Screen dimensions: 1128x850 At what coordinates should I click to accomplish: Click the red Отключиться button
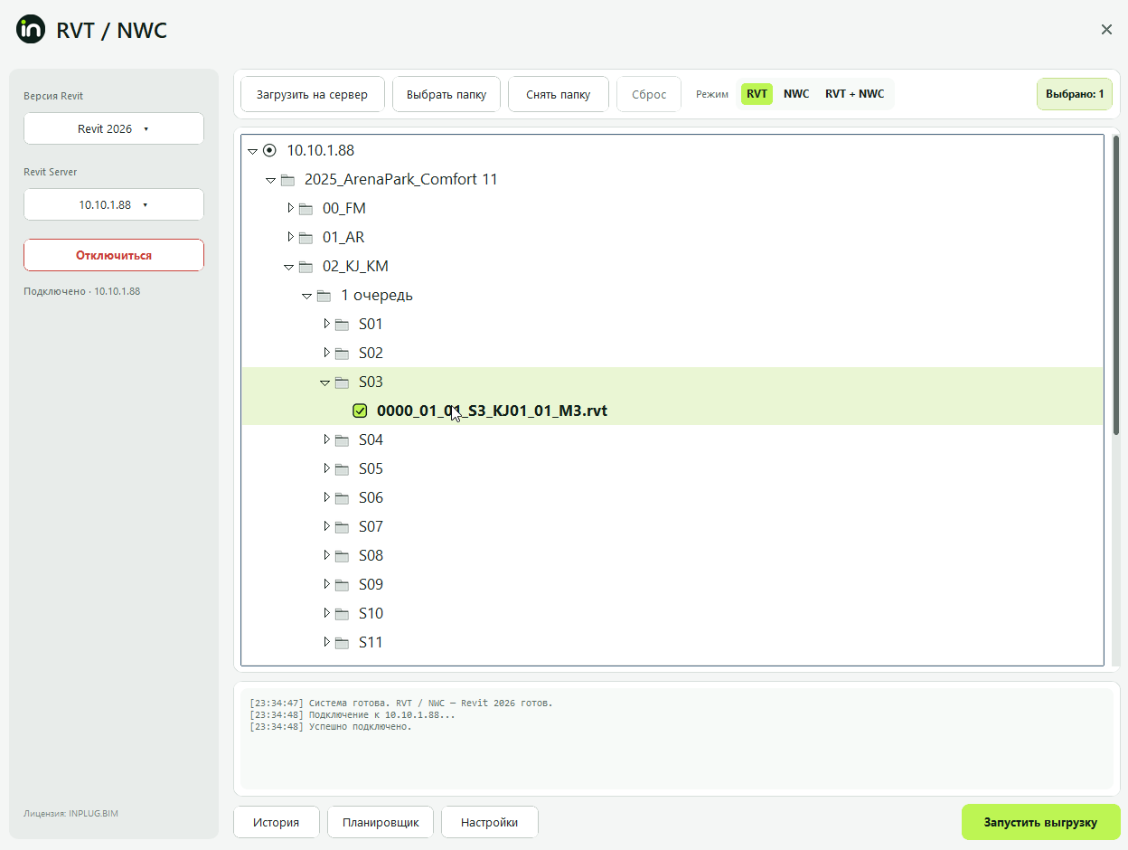(114, 255)
